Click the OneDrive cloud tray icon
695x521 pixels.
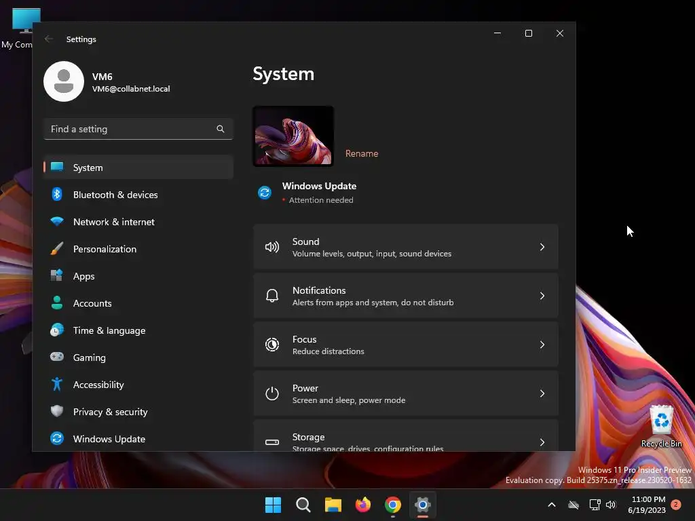[x=574, y=505]
